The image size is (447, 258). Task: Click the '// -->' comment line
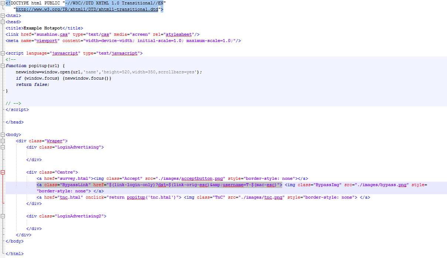coord(13,103)
